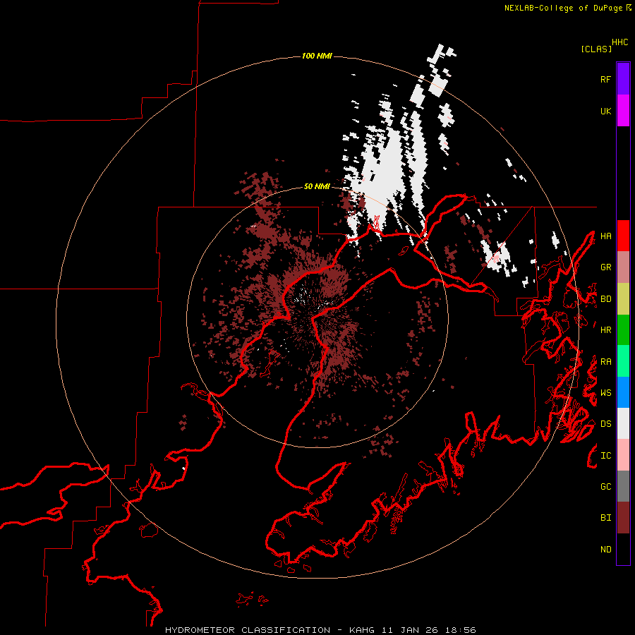Select the GR dusty pink legend swatch
635x635 pixels.
[623, 267]
